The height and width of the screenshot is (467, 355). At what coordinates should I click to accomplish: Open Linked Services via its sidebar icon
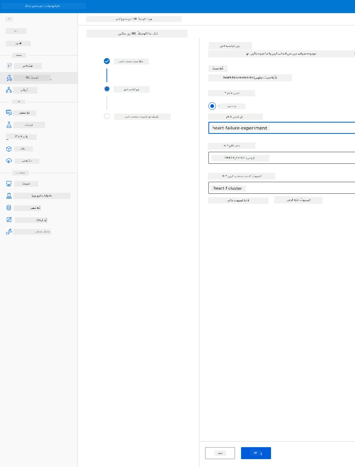[9, 232]
